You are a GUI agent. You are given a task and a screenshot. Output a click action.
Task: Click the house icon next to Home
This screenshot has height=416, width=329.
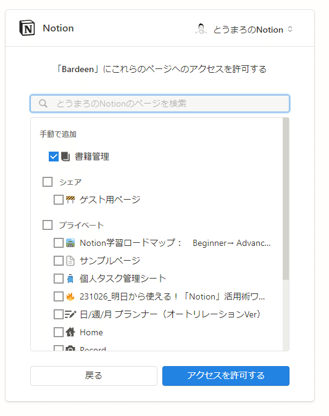(70, 332)
